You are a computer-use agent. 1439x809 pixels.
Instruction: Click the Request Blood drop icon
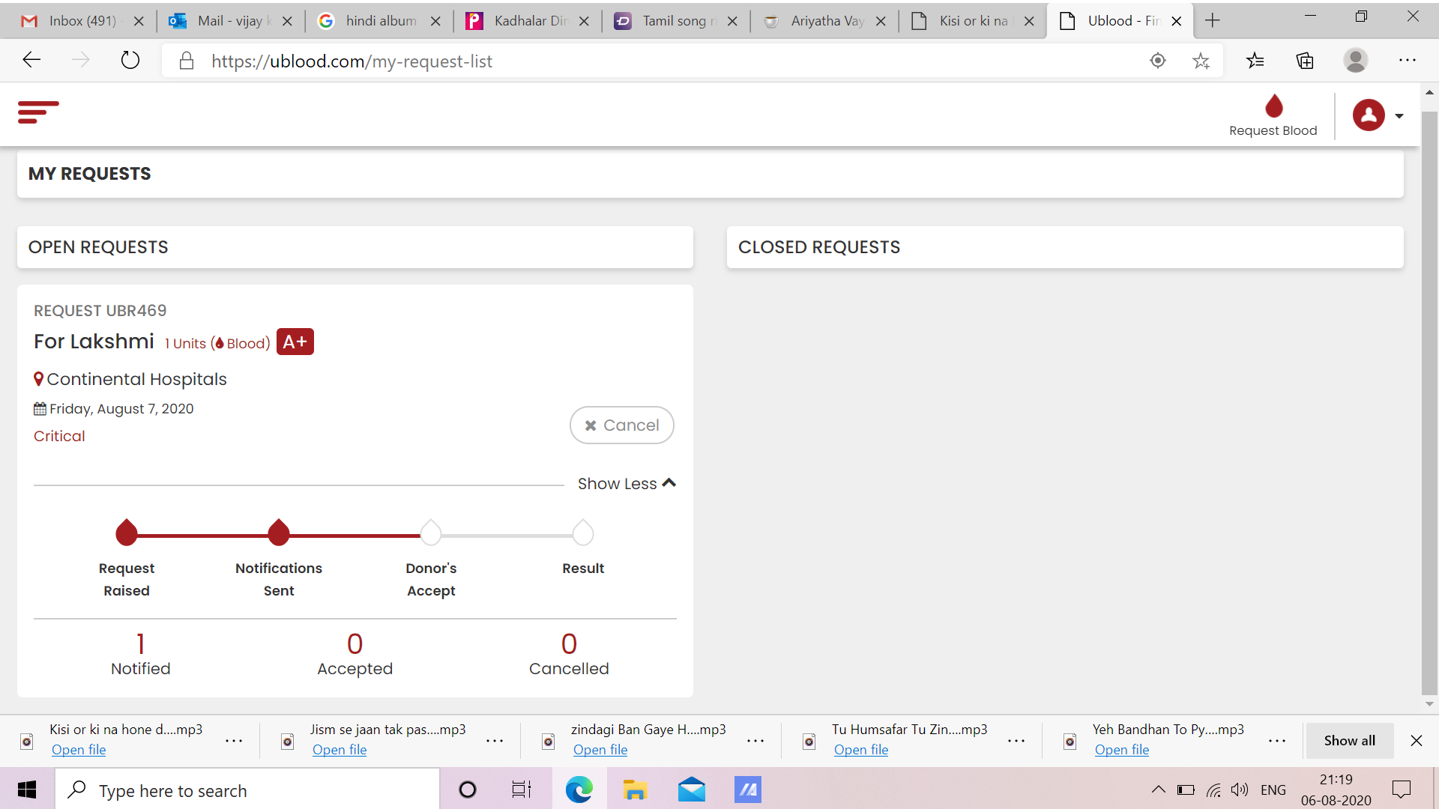[1273, 106]
